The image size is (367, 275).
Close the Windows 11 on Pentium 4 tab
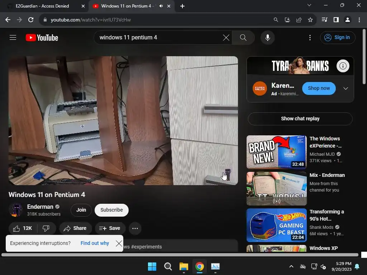coord(169,6)
